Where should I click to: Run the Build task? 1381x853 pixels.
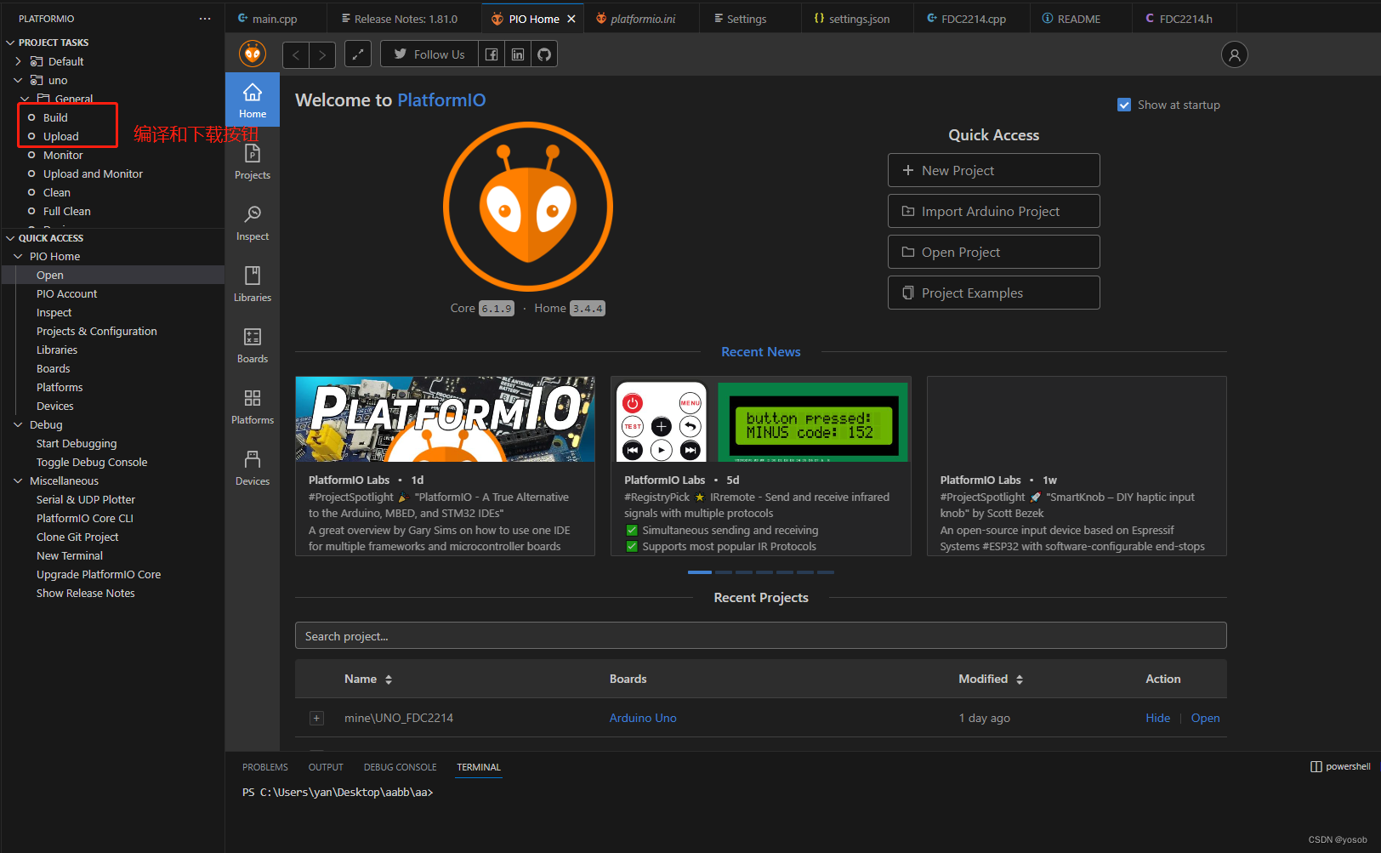pyautogui.click(x=55, y=117)
